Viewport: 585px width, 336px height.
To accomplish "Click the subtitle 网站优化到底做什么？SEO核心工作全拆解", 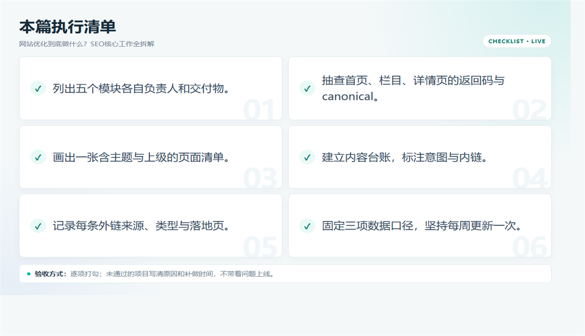I will [87, 44].
